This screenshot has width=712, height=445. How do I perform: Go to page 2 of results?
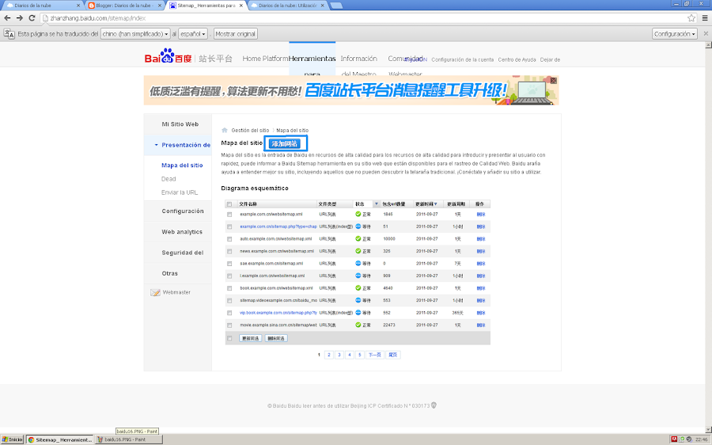[x=329, y=355]
